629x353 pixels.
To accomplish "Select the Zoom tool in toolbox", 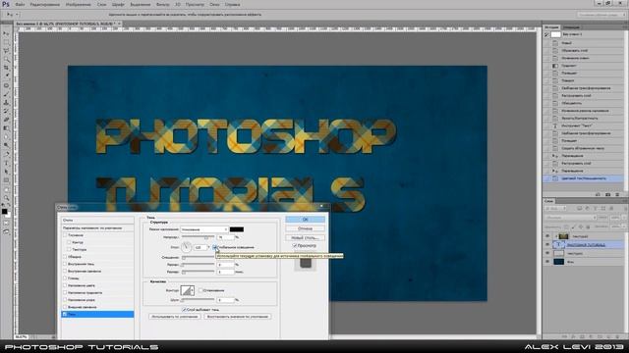I will click(x=6, y=198).
